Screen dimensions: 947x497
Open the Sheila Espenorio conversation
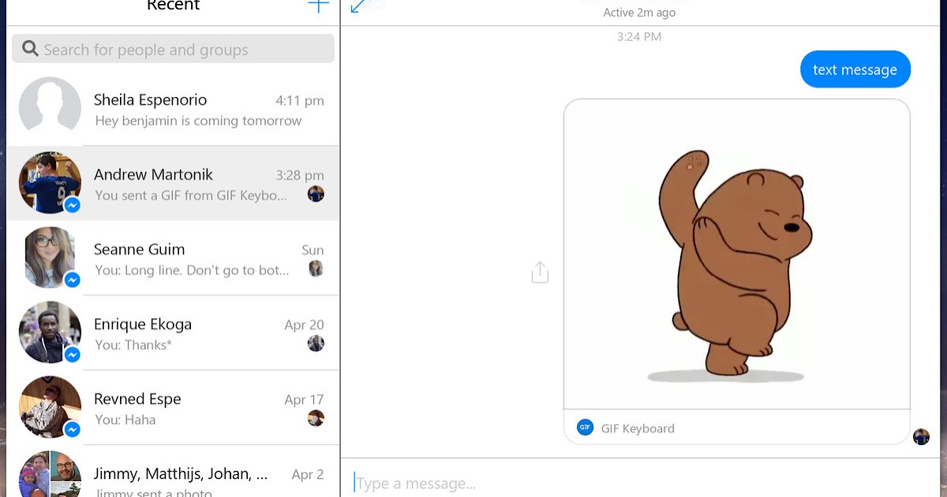click(x=173, y=109)
